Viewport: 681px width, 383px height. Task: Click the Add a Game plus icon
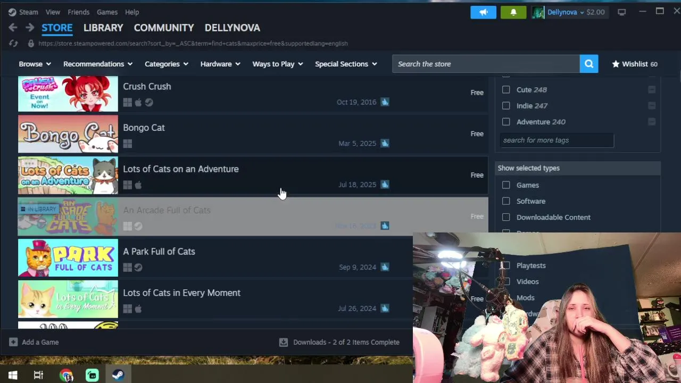(x=13, y=342)
